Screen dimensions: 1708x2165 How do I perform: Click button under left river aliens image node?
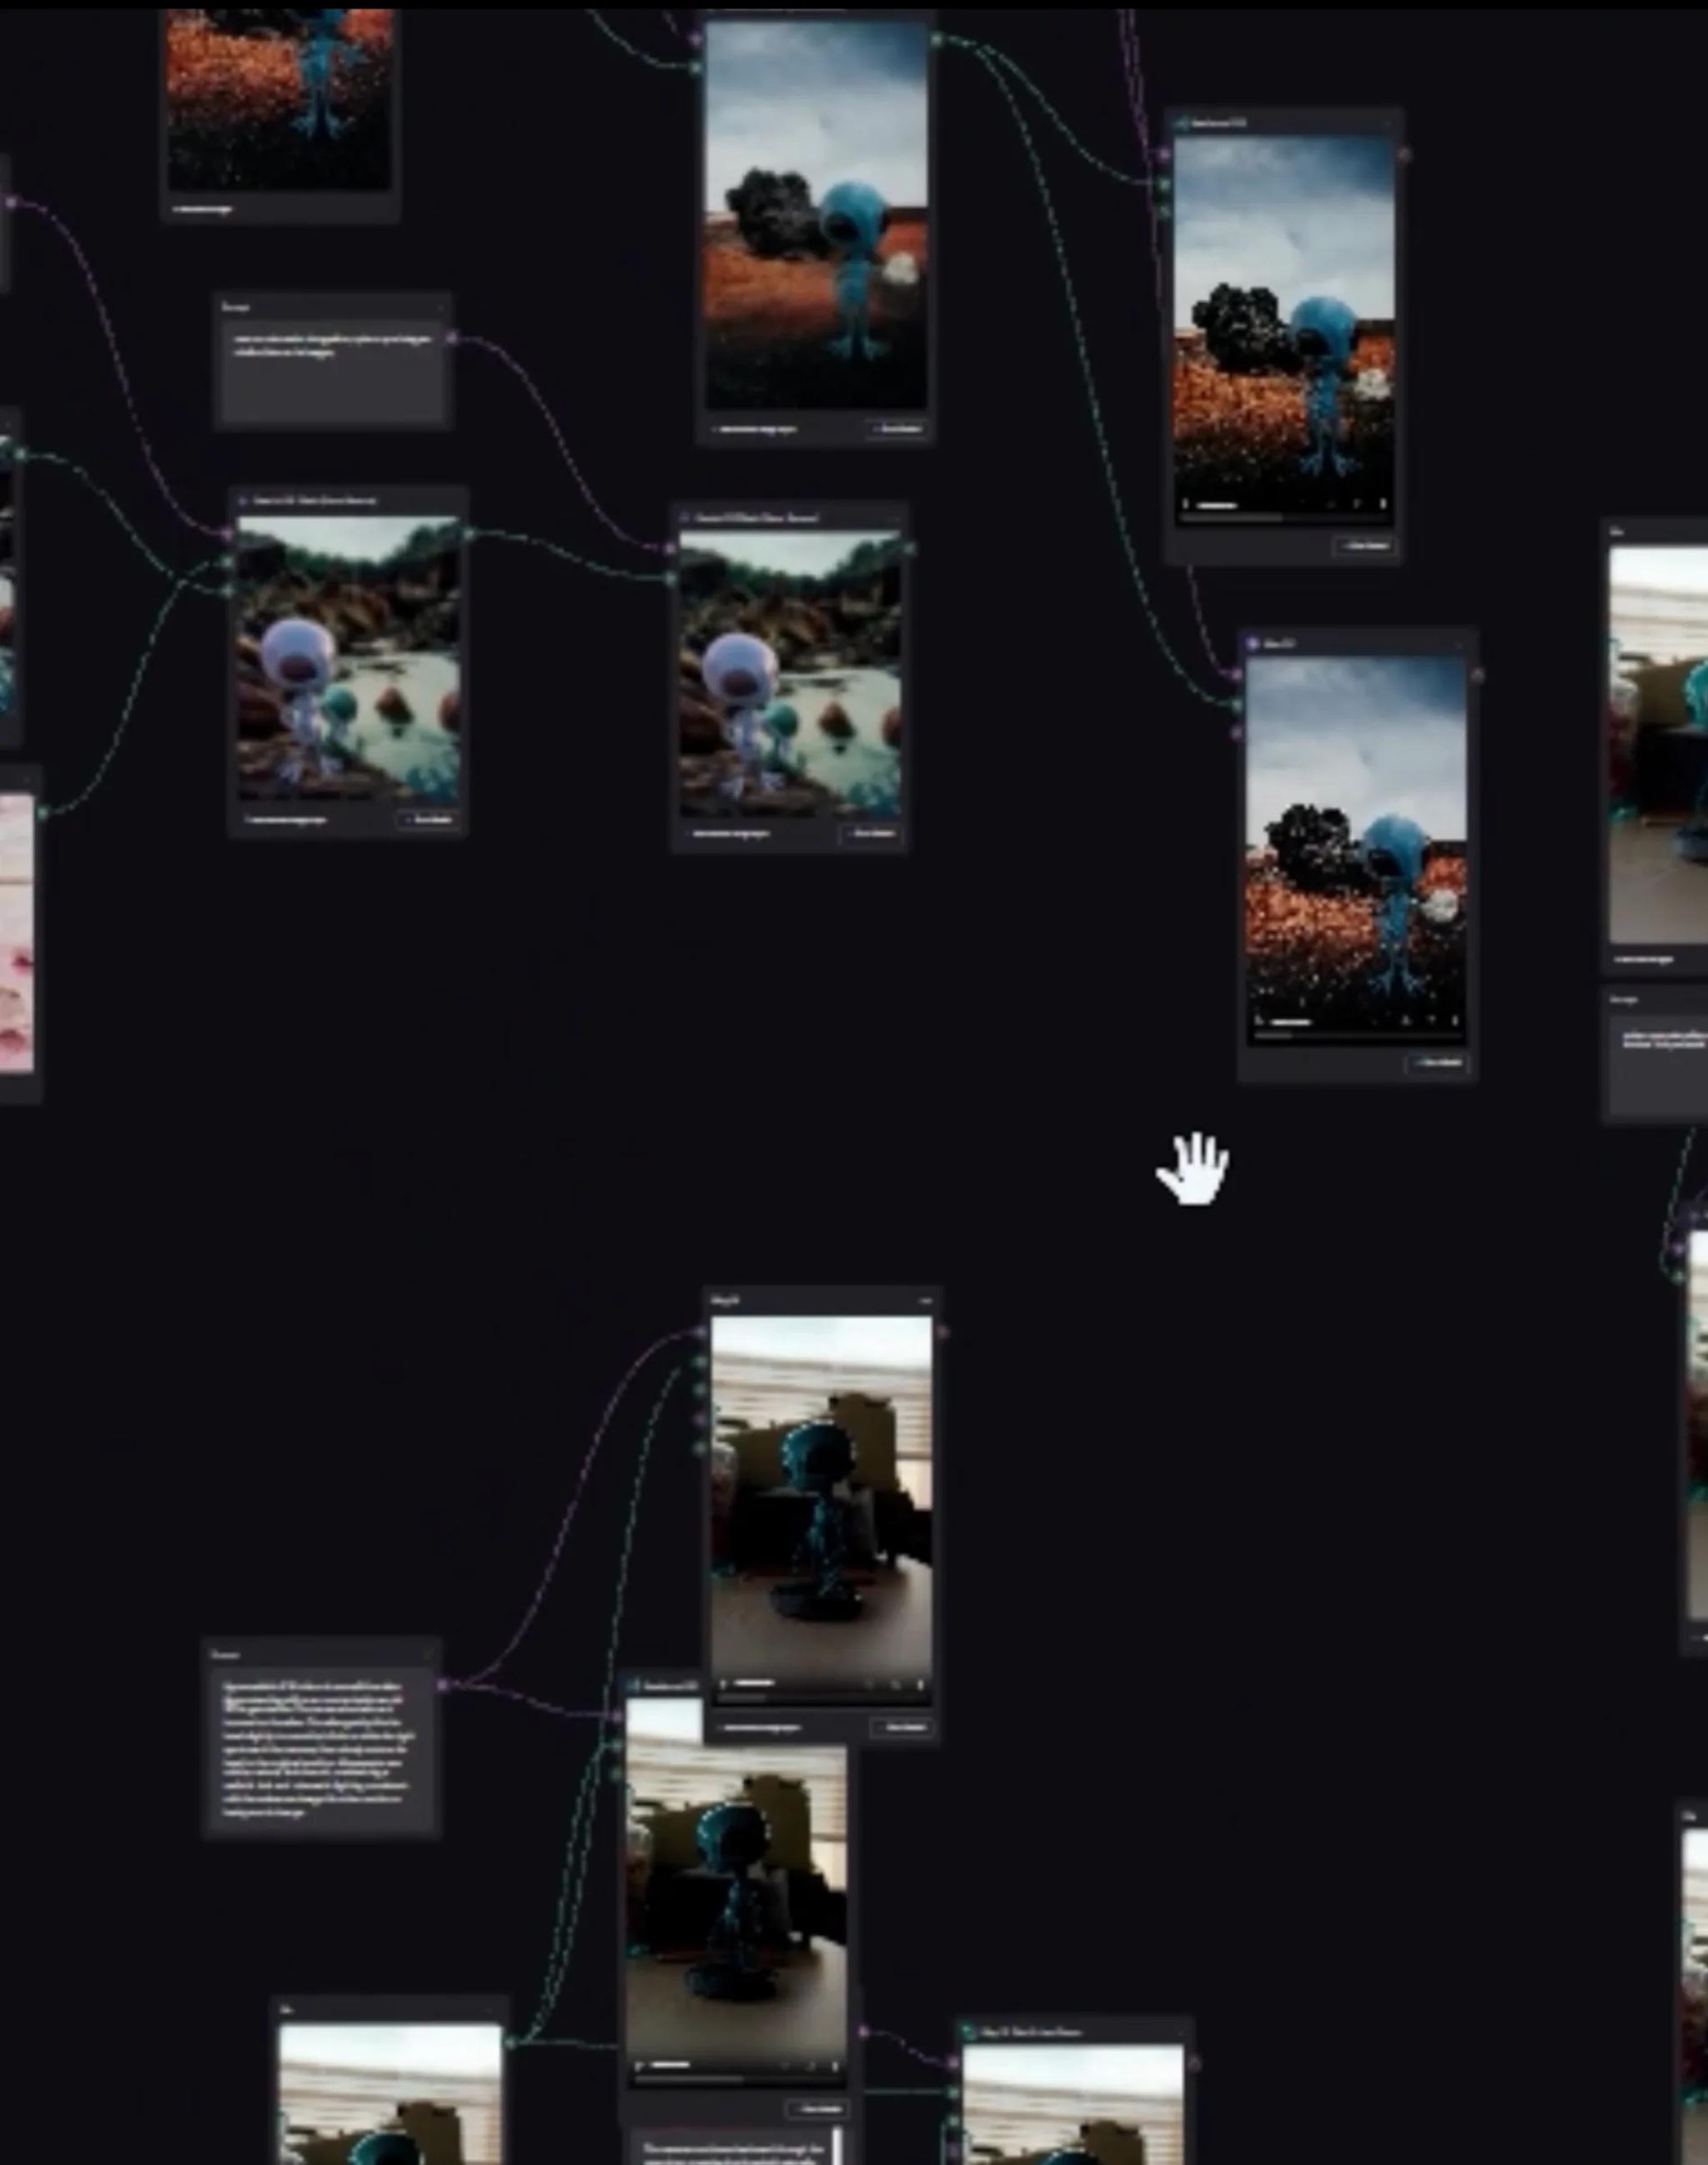tap(430, 820)
